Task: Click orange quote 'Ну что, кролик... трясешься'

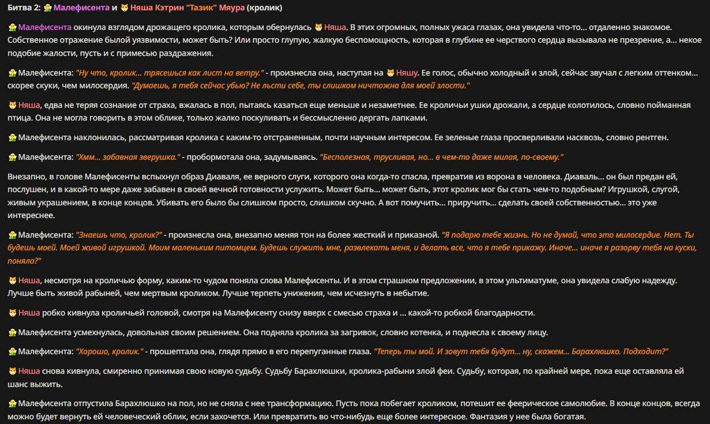Action: [x=170, y=73]
